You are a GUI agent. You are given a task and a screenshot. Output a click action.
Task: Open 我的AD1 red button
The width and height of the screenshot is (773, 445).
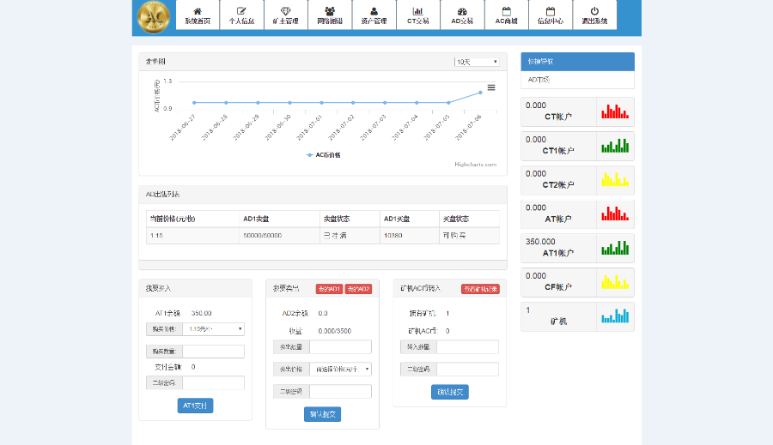coord(329,289)
